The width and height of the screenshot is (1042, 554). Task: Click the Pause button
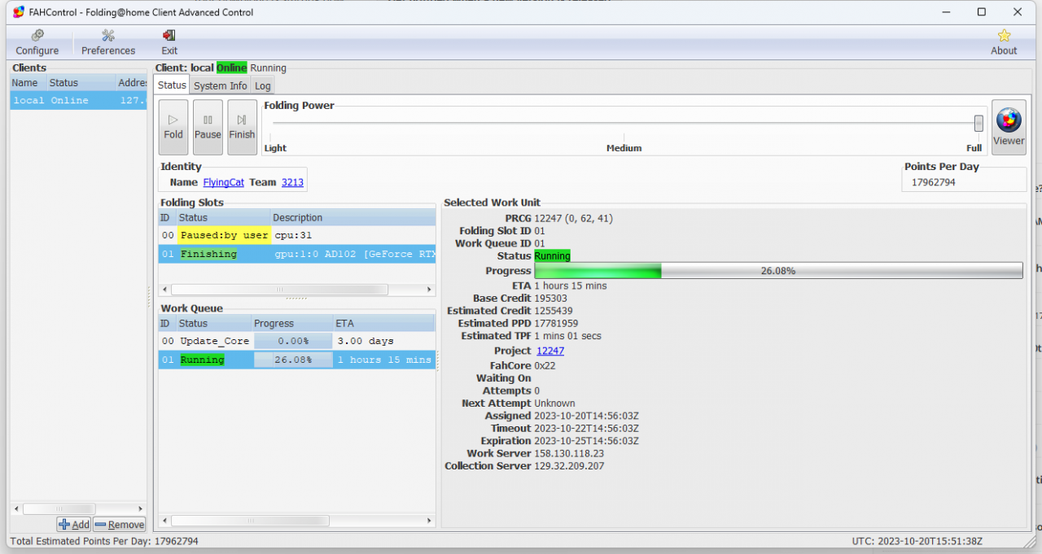[208, 127]
